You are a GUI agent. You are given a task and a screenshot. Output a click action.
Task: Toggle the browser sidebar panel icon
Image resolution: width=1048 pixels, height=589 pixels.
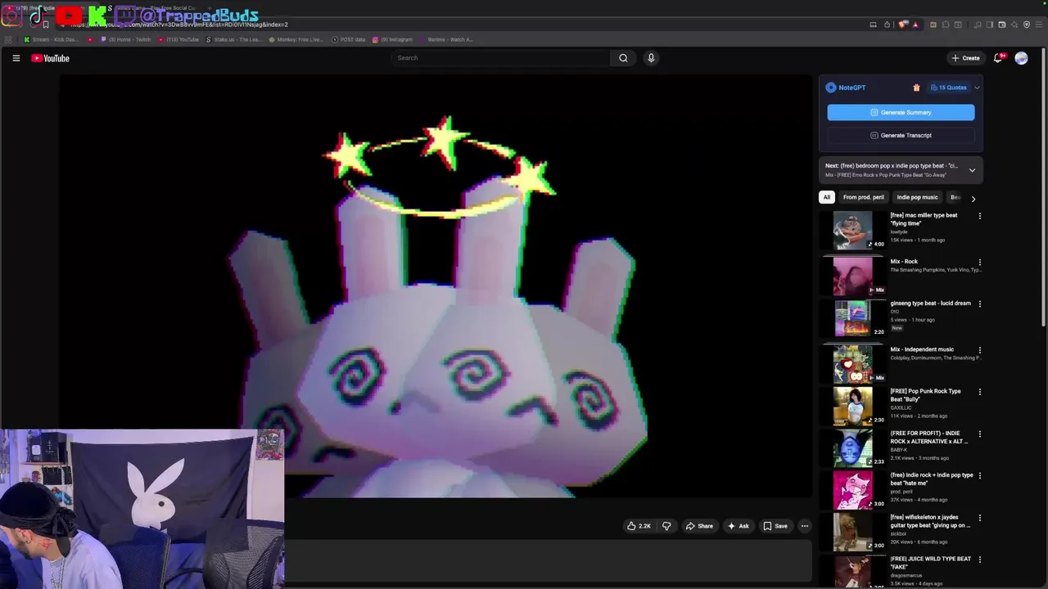point(990,25)
